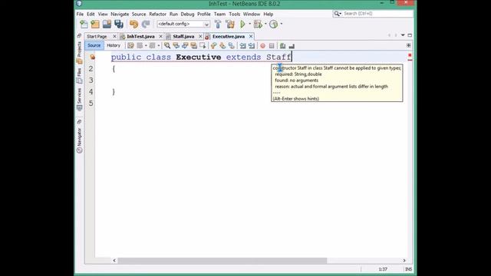Open the Run menu
This screenshot has width=491, height=276.
[173, 14]
